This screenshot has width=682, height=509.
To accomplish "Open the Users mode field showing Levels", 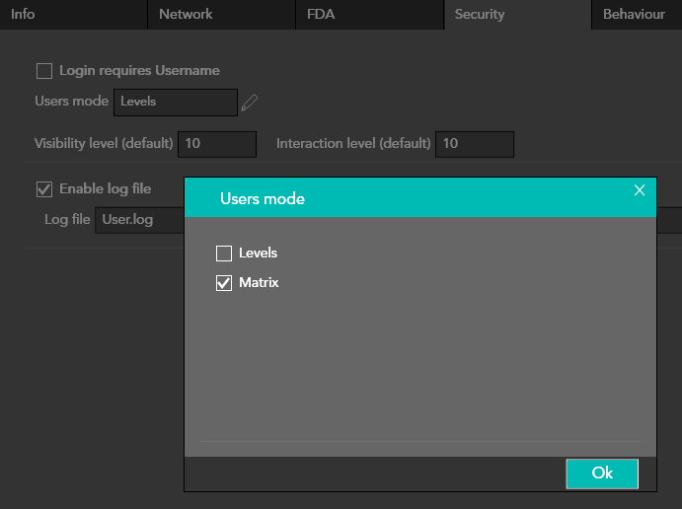I will pyautogui.click(x=175, y=102).
